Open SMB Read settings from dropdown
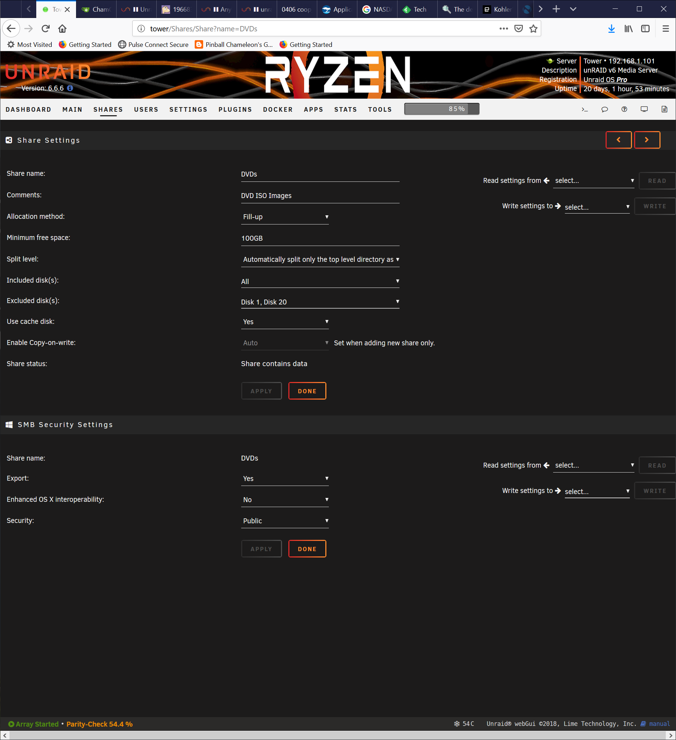Viewport: 676px width, 740px height. (594, 465)
